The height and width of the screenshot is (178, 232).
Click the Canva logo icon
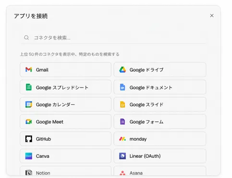pyautogui.click(x=29, y=156)
